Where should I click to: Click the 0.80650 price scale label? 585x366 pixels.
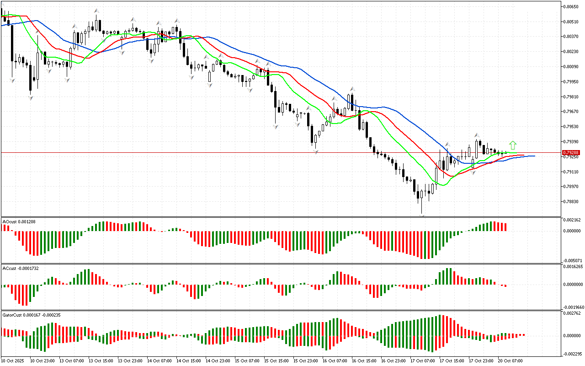(571, 6)
